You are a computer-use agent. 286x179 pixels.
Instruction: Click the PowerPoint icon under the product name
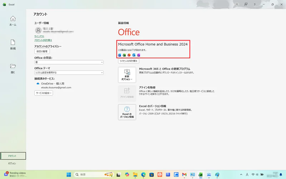129,55
